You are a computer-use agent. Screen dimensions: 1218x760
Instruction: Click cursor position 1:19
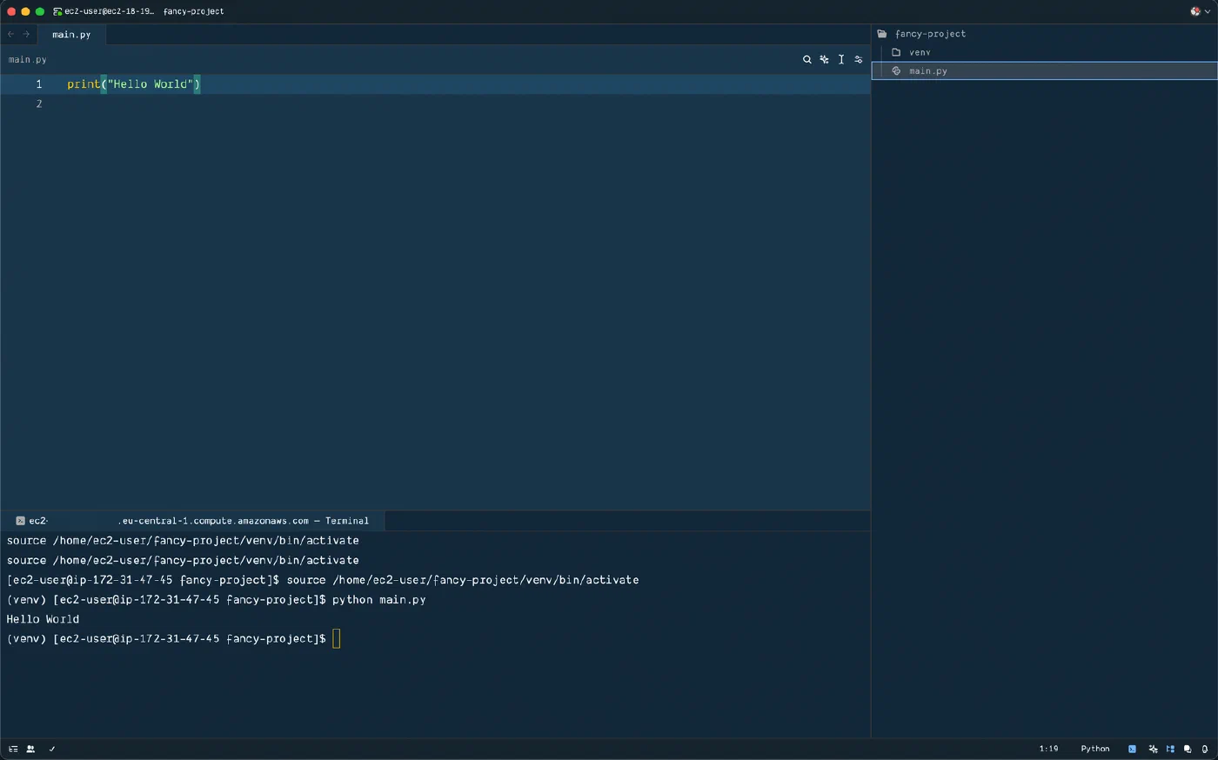[x=1048, y=749]
